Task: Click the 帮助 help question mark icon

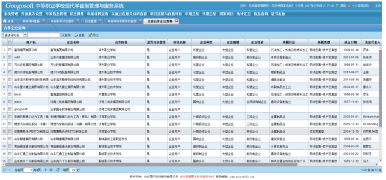Action: point(337,5)
